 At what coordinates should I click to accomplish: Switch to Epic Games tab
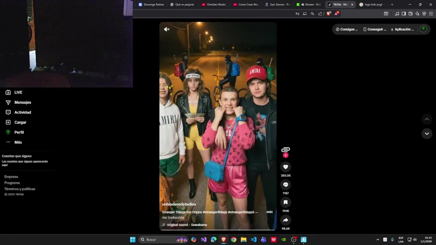point(277,4)
